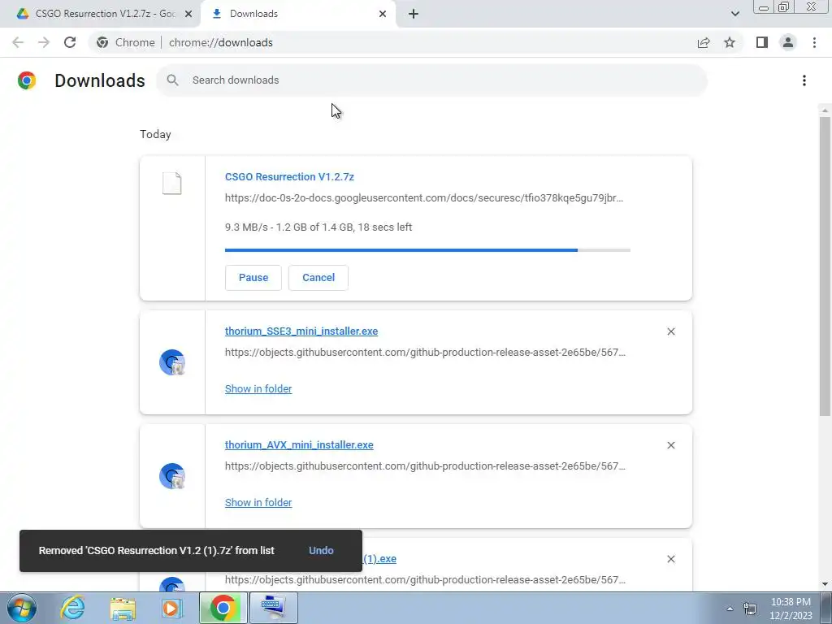
Task: Click the '9.3 MB/s - 1.2 GB of 1.4 GB' status
Action: click(x=318, y=227)
